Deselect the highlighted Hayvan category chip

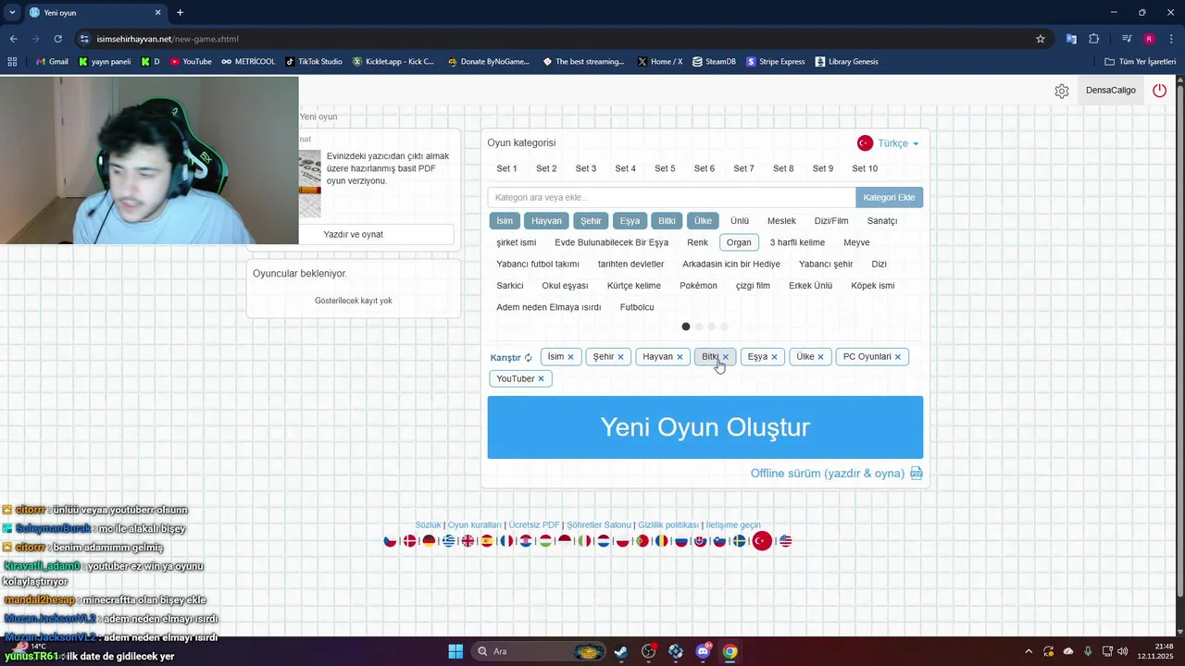(546, 221)
